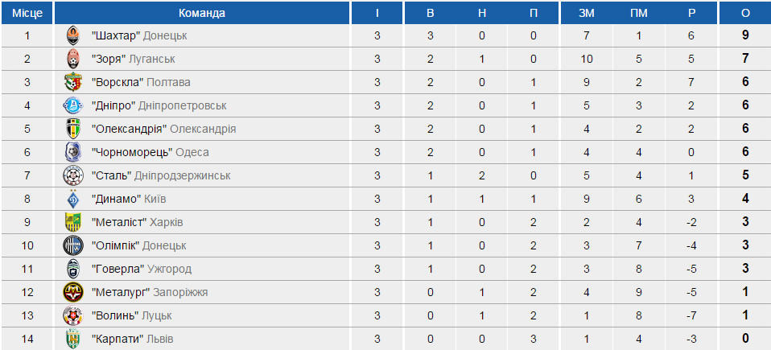Open the "Олімпік" Донецьк team link
The width and height of the screenshot is (771, 350).
click(x=139, y=245)
